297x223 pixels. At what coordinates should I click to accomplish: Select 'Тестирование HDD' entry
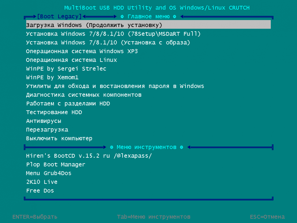pos(54,112)
